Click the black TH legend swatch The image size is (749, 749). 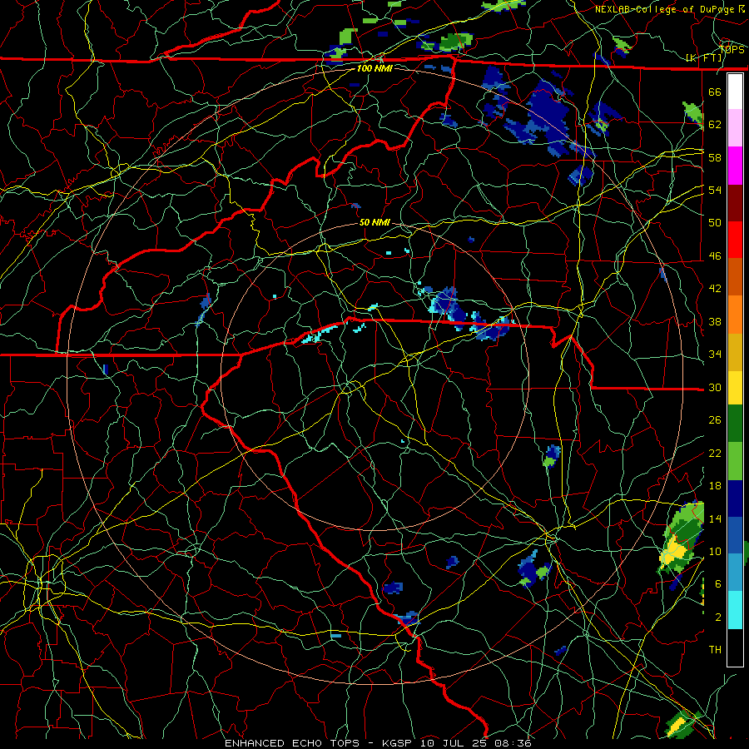point(735,647)
